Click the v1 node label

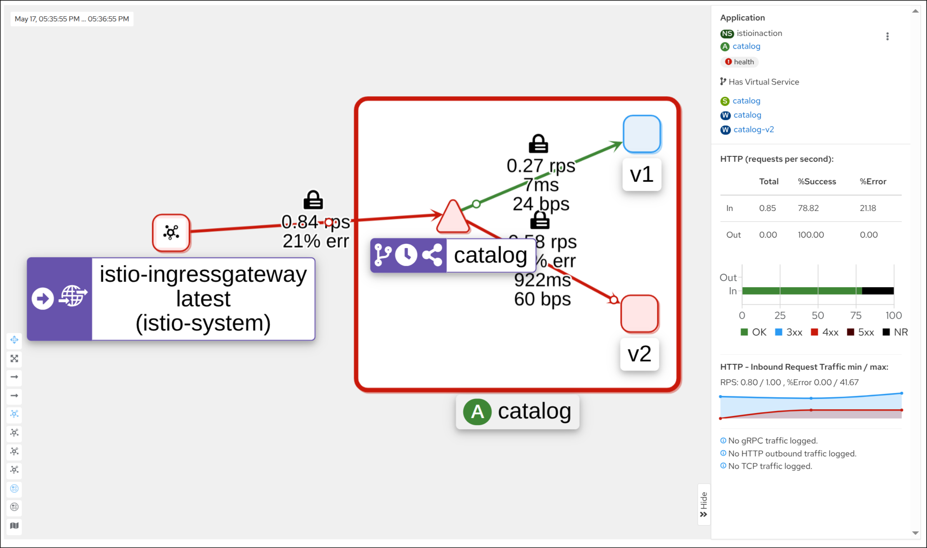click(642, 175)
